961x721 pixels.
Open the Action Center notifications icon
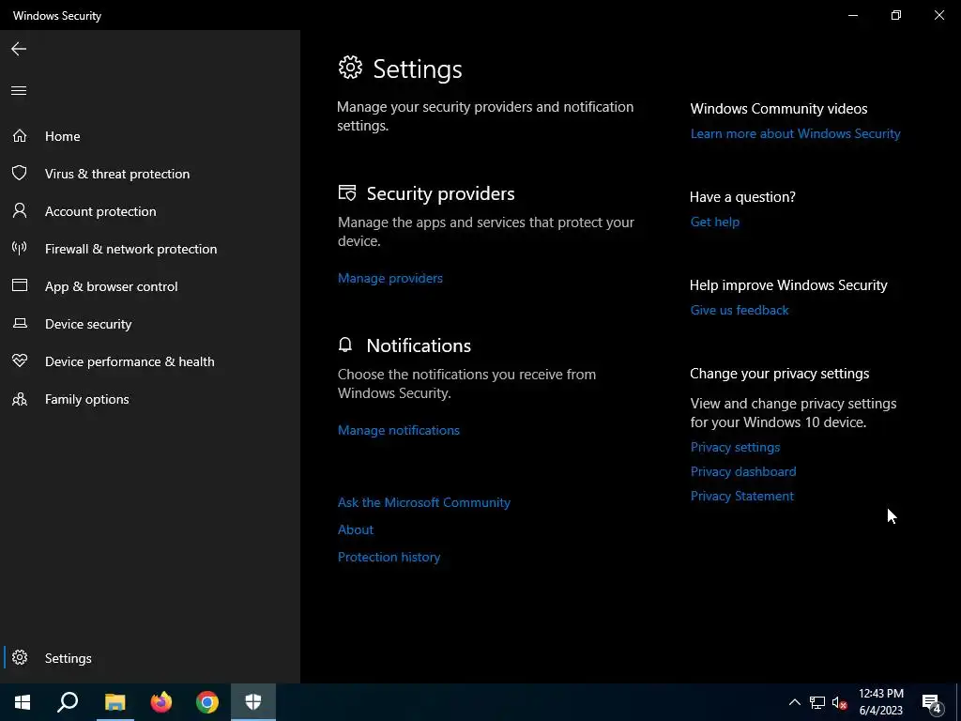(x=932, y=702)
